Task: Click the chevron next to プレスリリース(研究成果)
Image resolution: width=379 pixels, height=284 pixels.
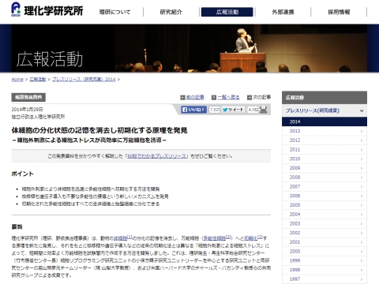Action: click(362, 111)
